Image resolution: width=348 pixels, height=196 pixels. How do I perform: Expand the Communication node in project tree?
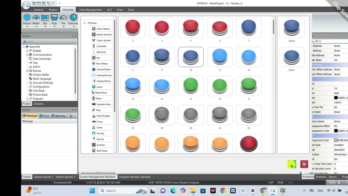27,55
